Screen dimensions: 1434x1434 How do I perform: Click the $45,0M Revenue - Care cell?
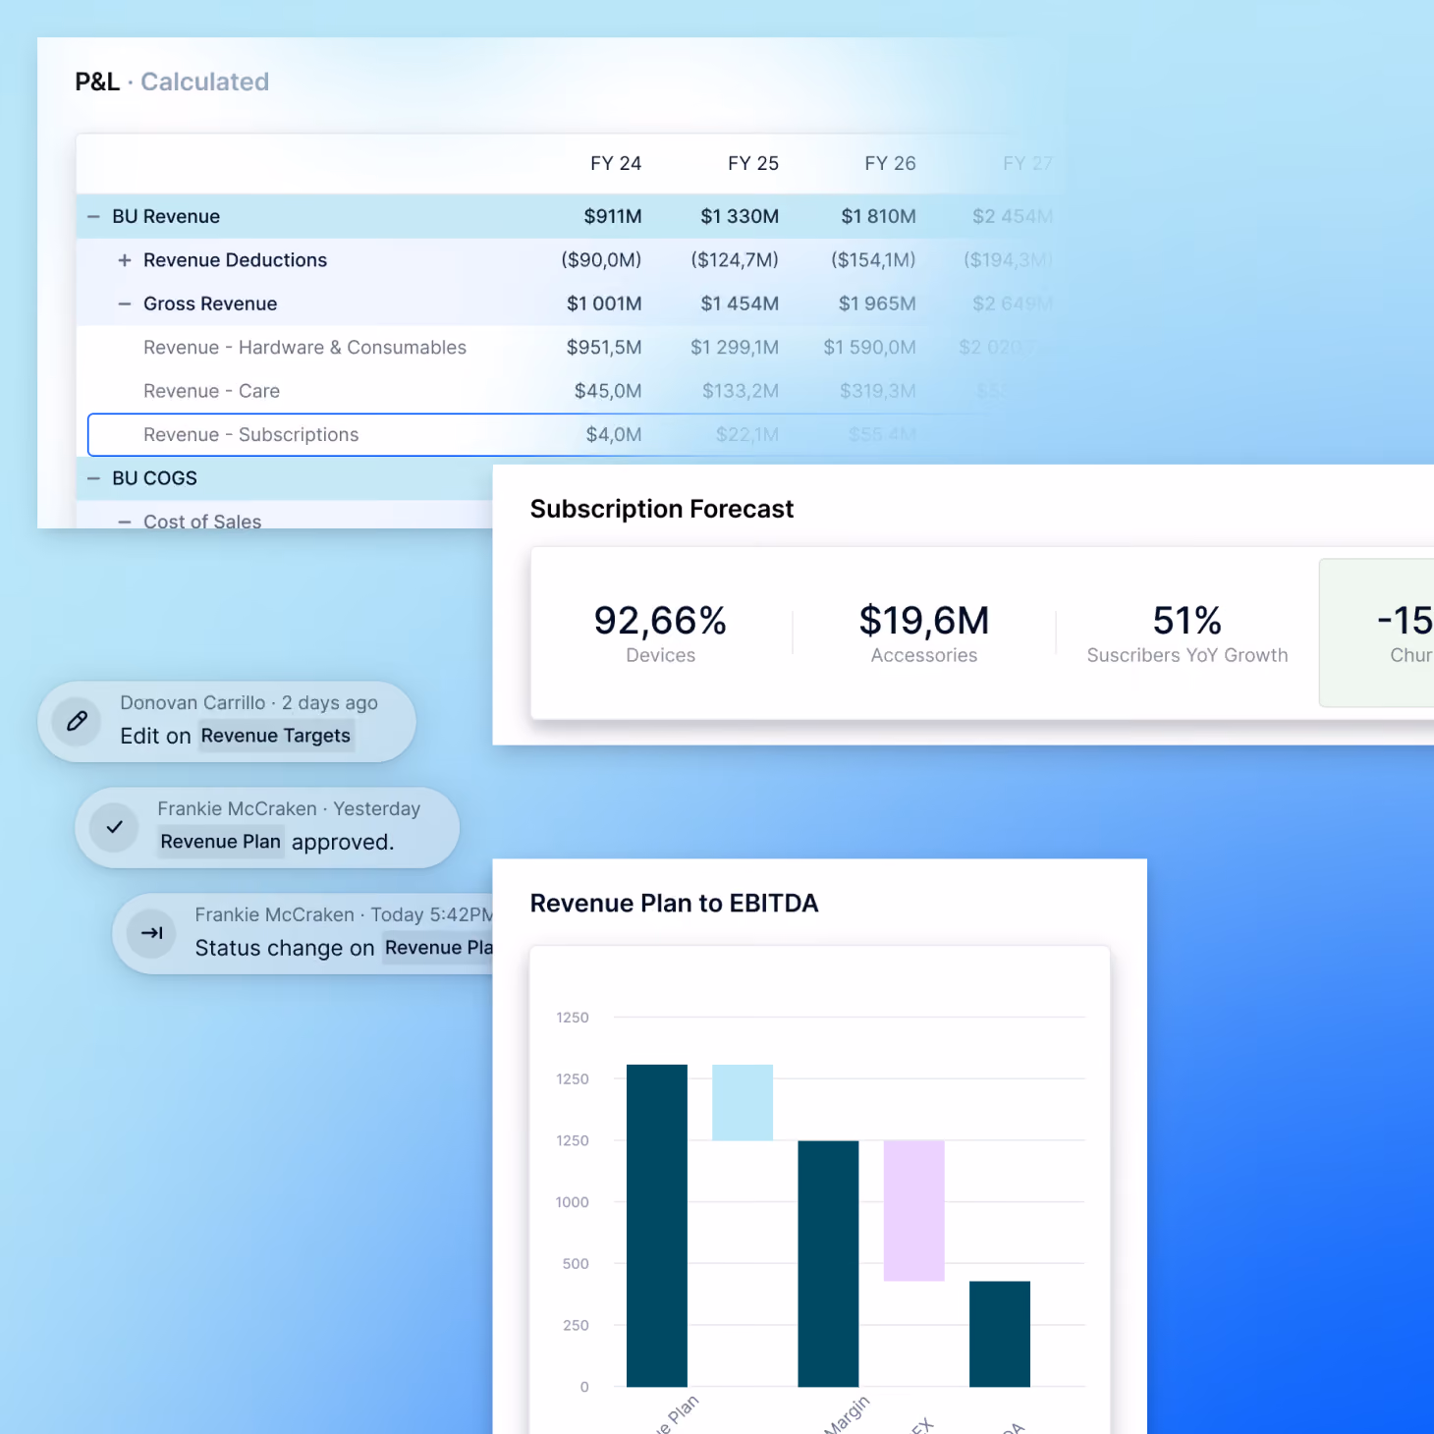coord(608,391)
